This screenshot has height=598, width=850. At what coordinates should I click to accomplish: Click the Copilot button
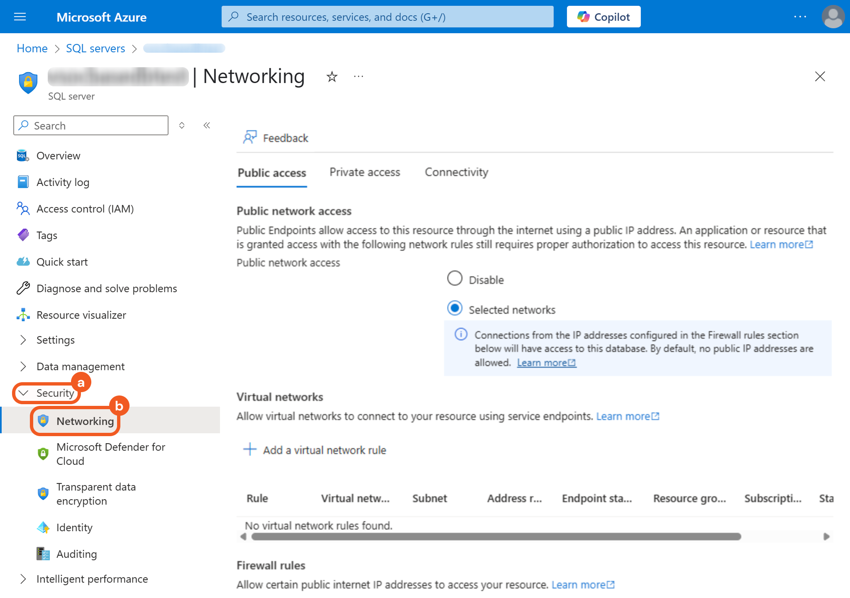pos(603,17)
